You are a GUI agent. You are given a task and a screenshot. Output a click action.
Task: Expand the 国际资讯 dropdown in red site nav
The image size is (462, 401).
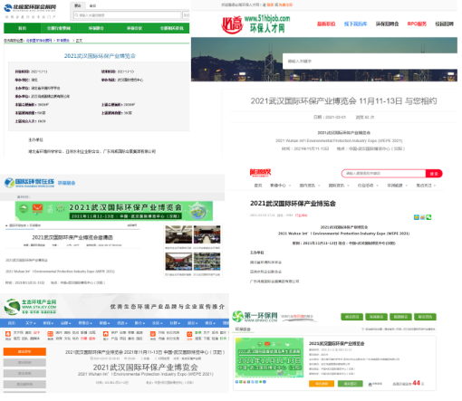(339, 186)
